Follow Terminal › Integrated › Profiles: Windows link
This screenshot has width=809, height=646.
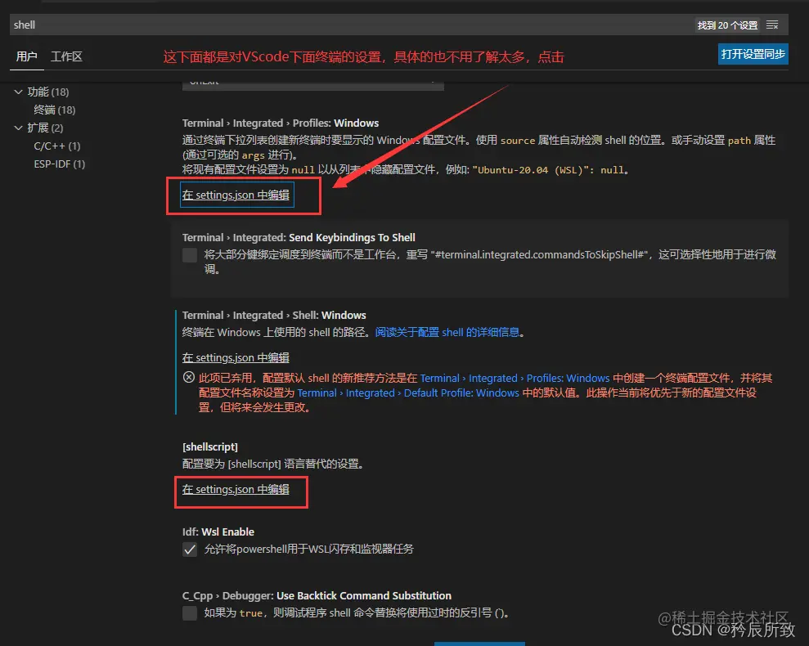[x=515, y=379]
